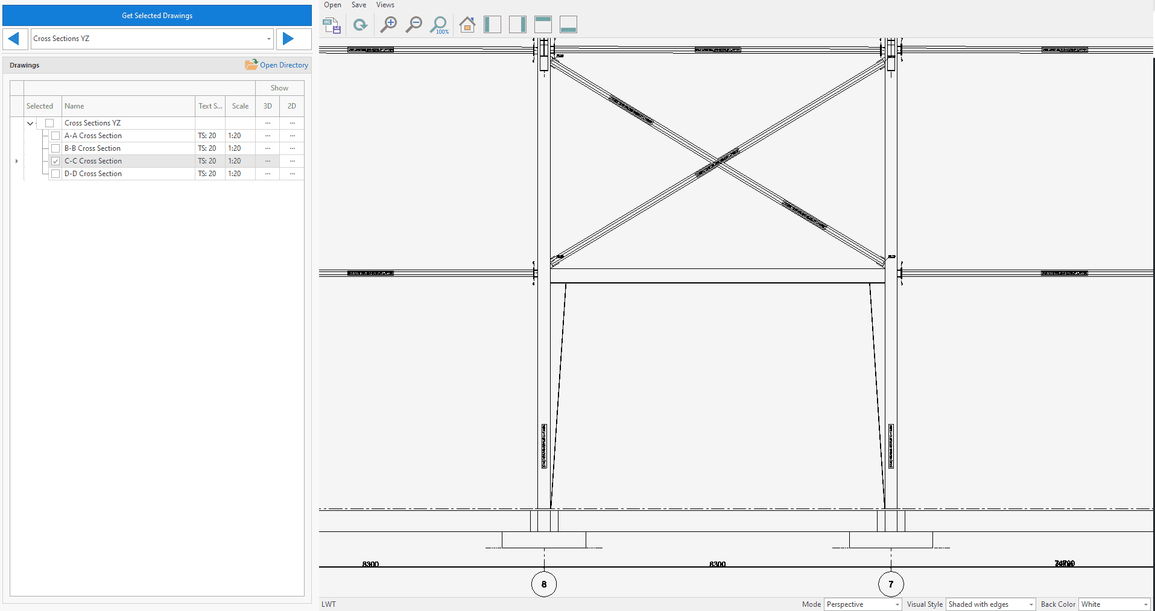
Task: Check the A-A Cross Section checkbox
Action: tap(55, 136)
